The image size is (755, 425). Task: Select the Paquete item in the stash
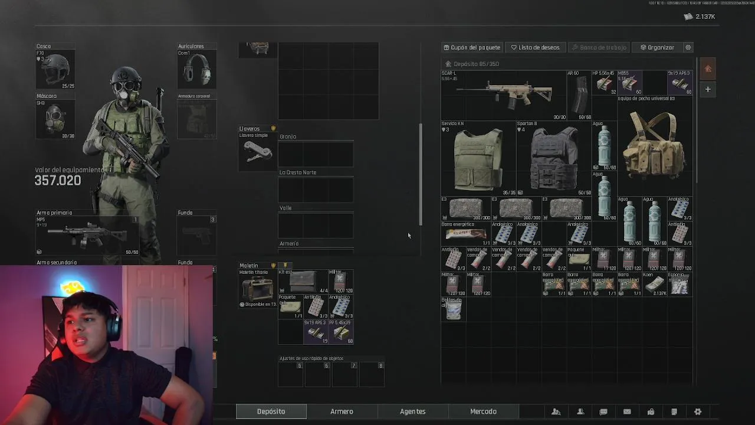tap(579, 259)
